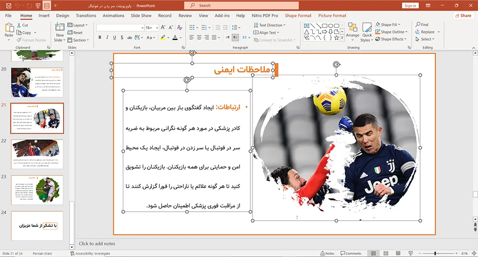The image size is (478, 257).
Task: Toggle Italic formatting
Action: pos(107,37)
